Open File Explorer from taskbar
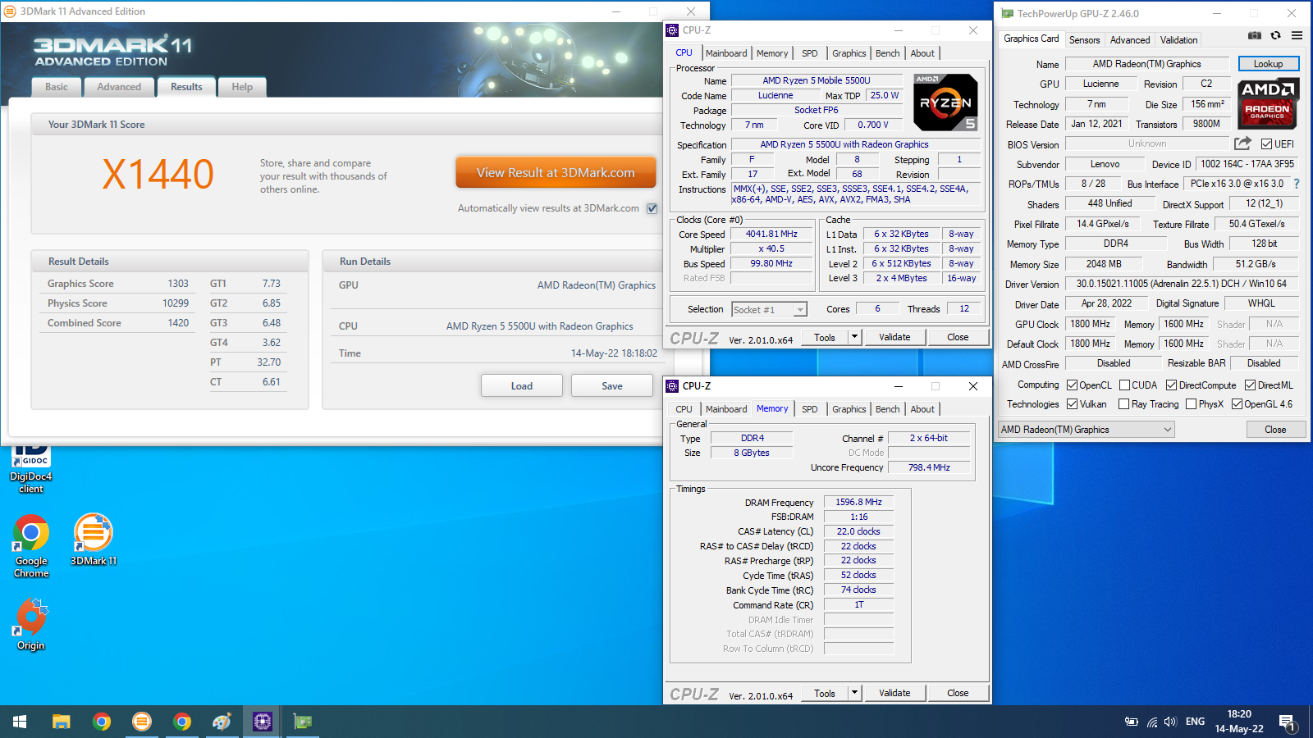 [x=62, y=722]
